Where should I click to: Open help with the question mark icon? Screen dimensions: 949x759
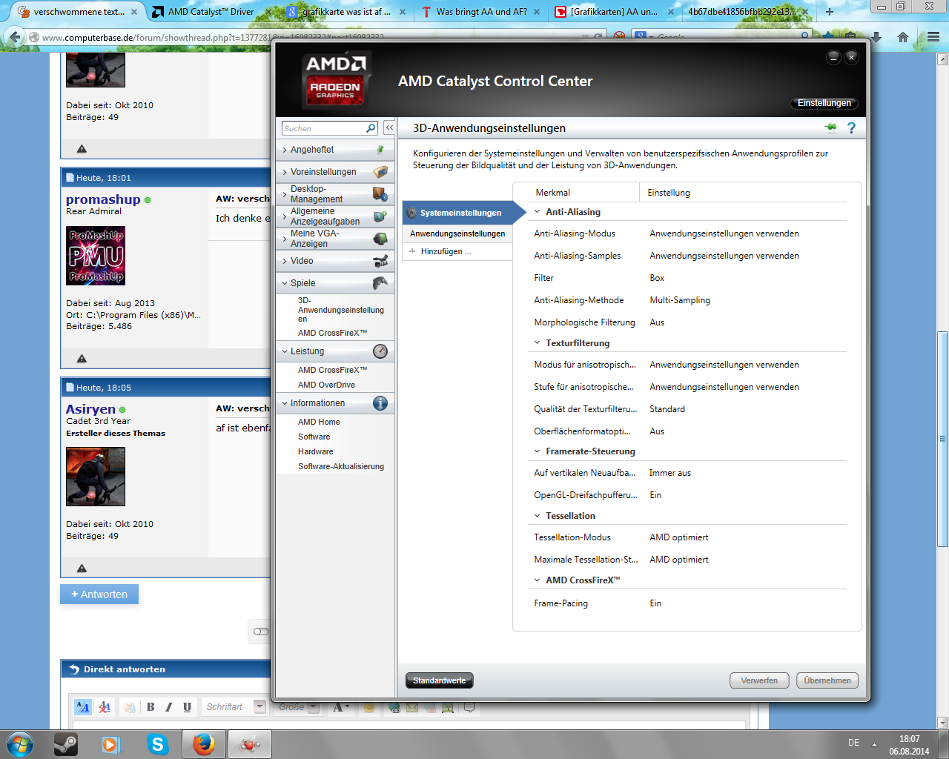point(851,127)
